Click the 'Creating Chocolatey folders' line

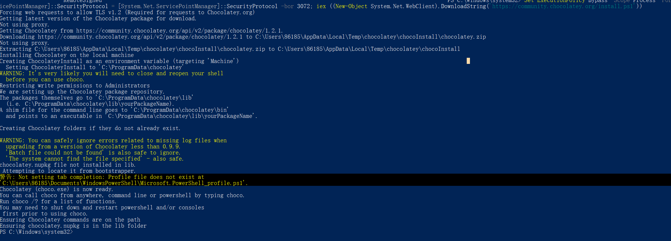pyautogui.click(x=90, y=128)
